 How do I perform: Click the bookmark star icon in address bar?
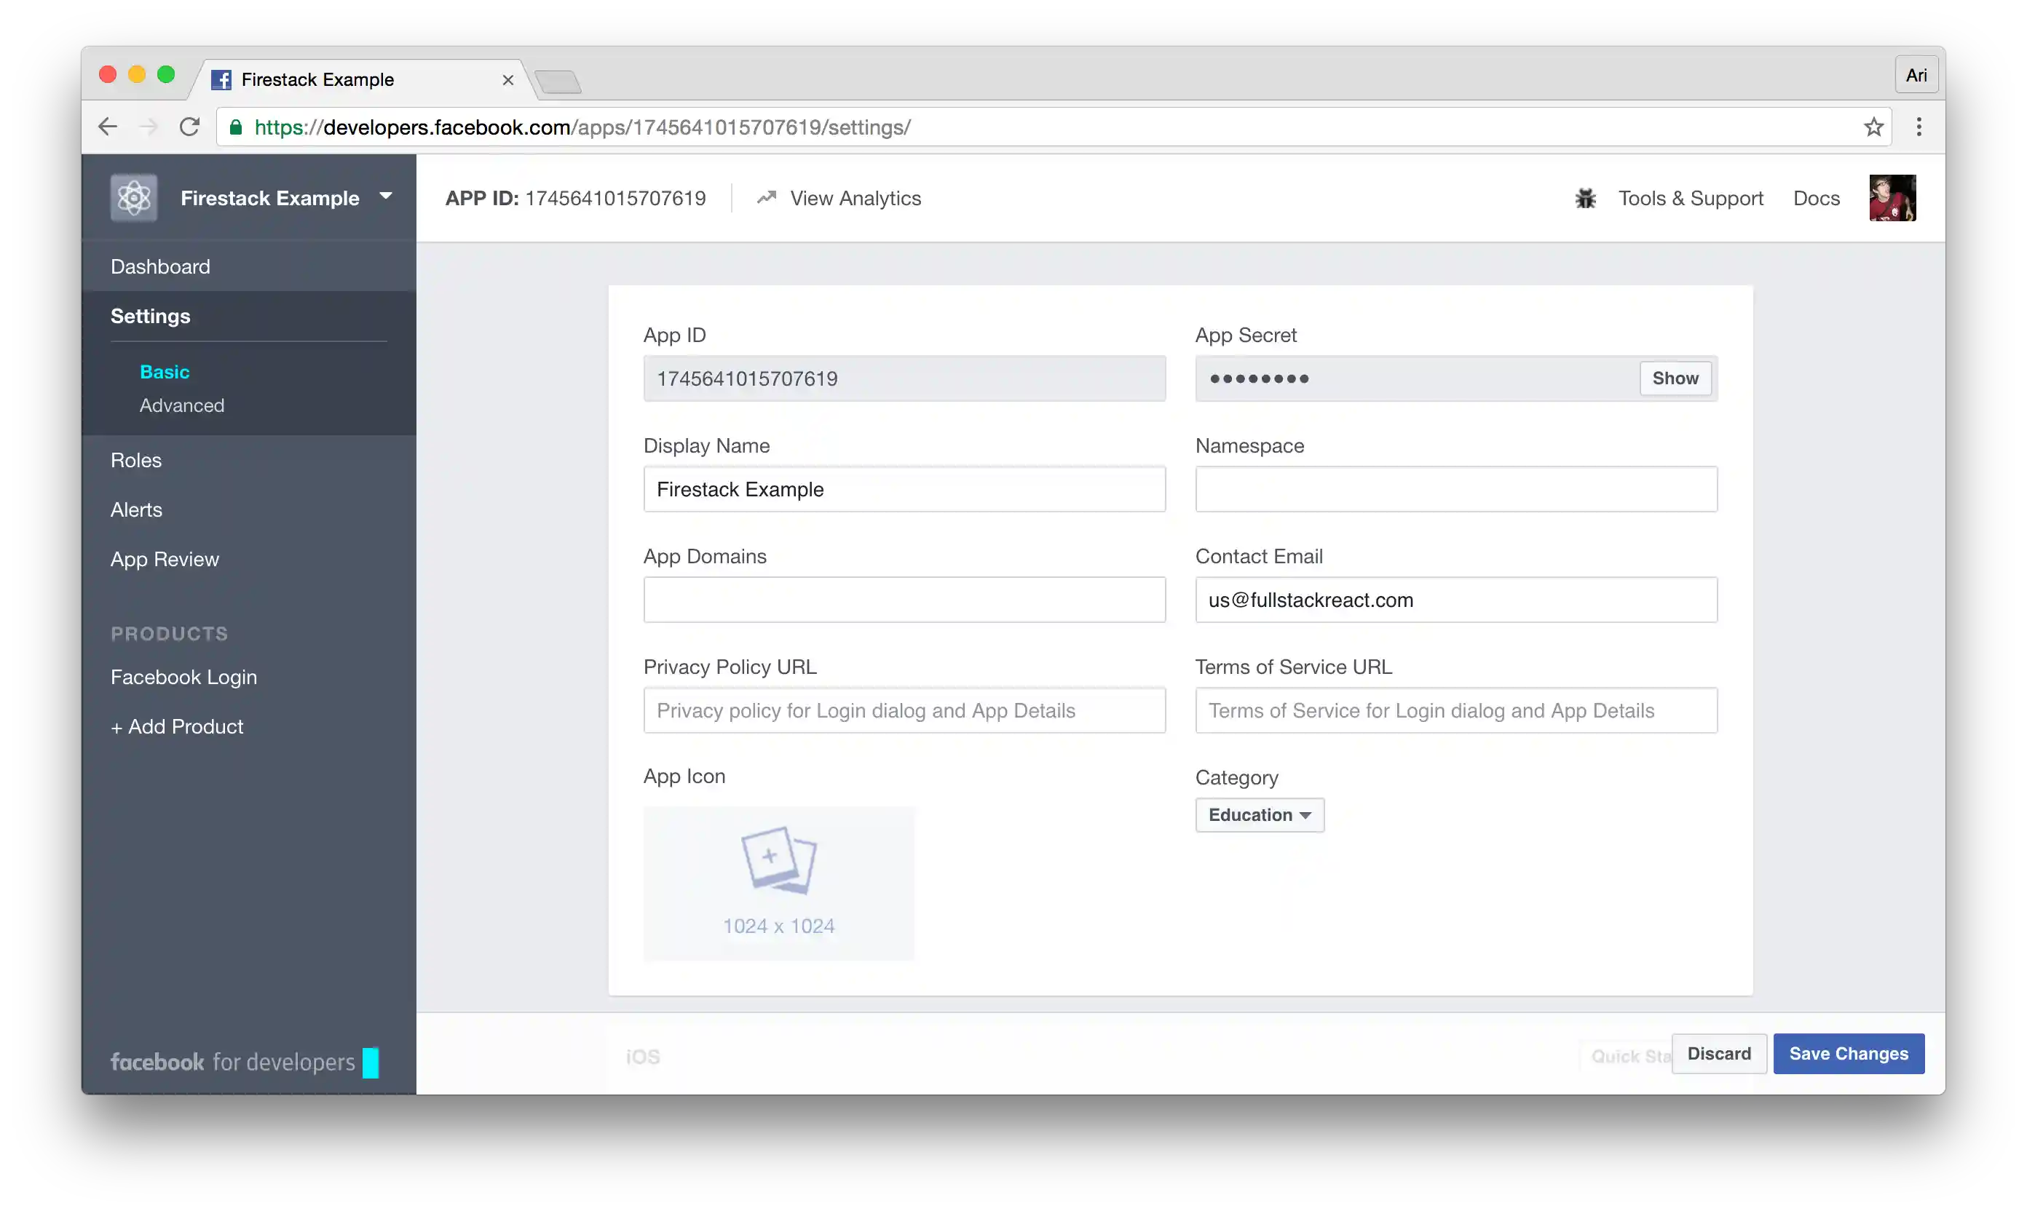[x=1873, y=127]
